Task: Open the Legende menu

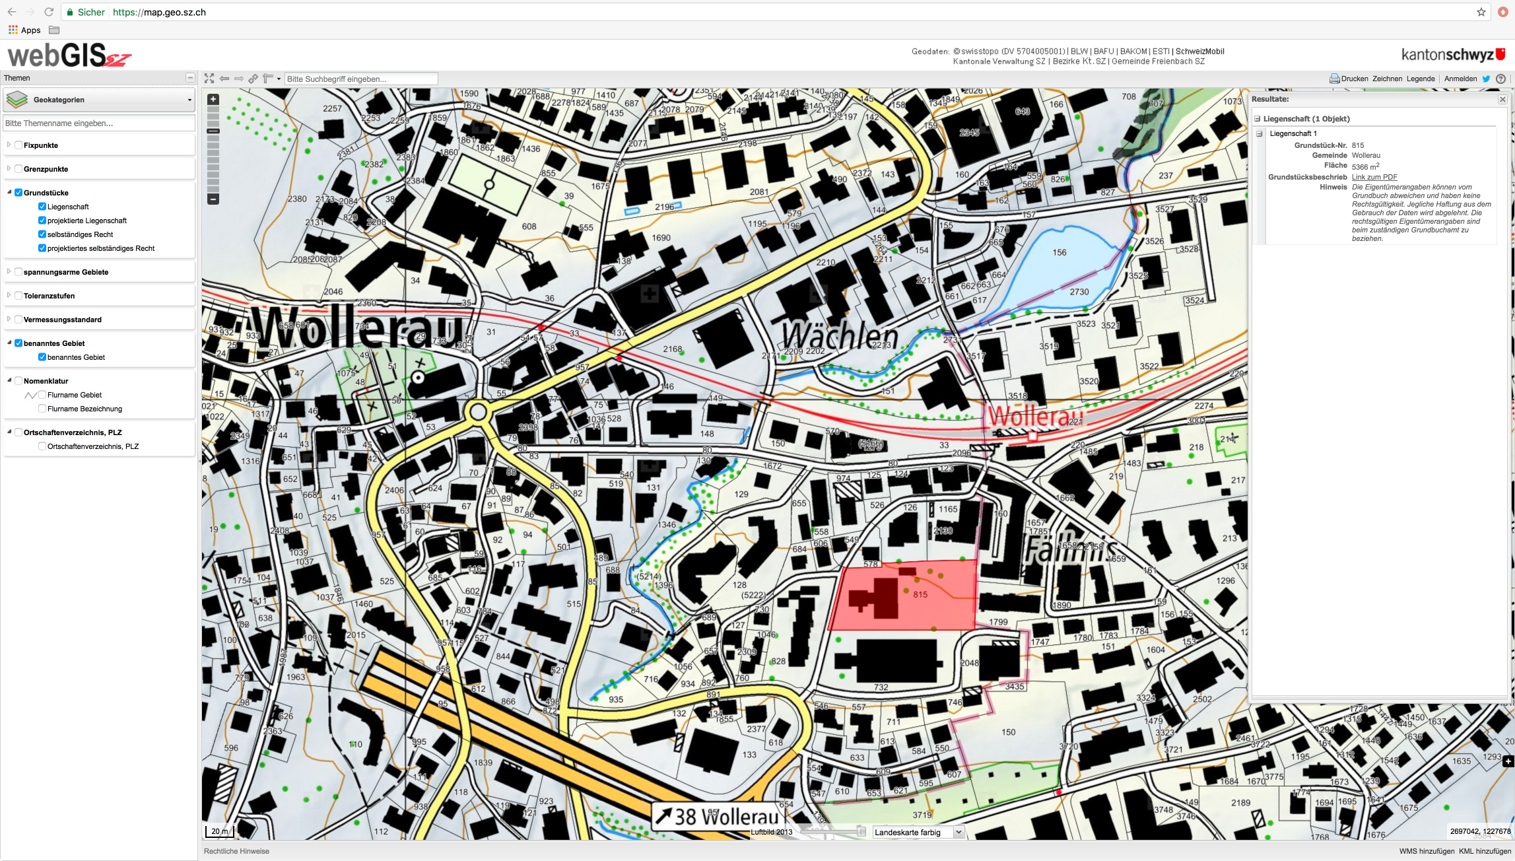Action: pos(1421,79)
